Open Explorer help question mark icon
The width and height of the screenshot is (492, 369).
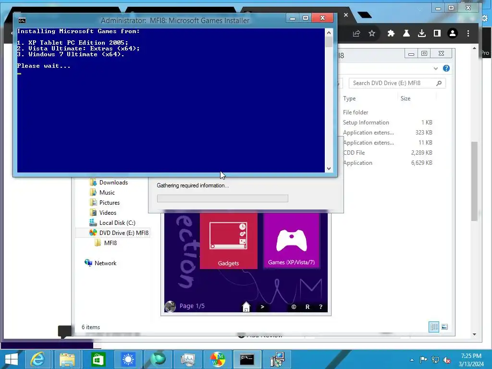click(x=446, y=68)
